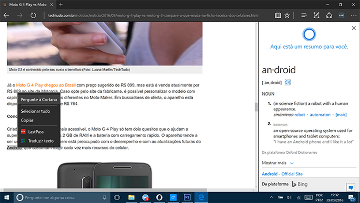Viewport: 360px width, 203px height.
Task: Click the LastPass extension icon in toolbar
Action: coord(341,15)
